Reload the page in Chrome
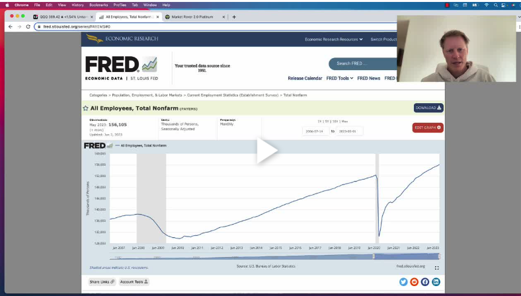521x296 pixels. (28, 26)
